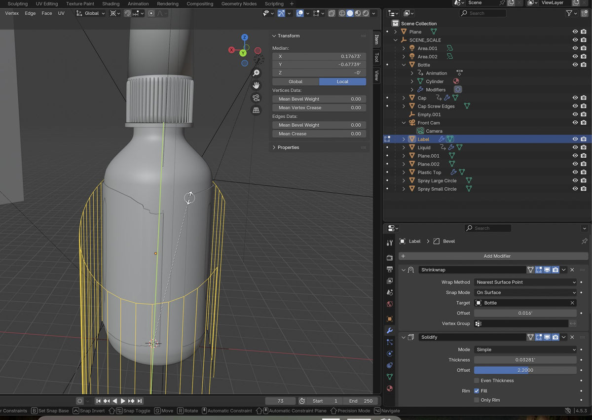
Task: Uncheck the Rim Fill checkbox
Action: (x=477, y=391)
